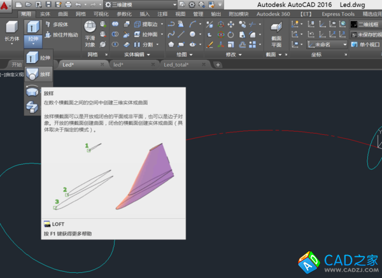Image resolution: width=382 pixels, height=278 pixels.
Task: Click the AutoCAD application menu logo
Action: (x=6, y=6)
